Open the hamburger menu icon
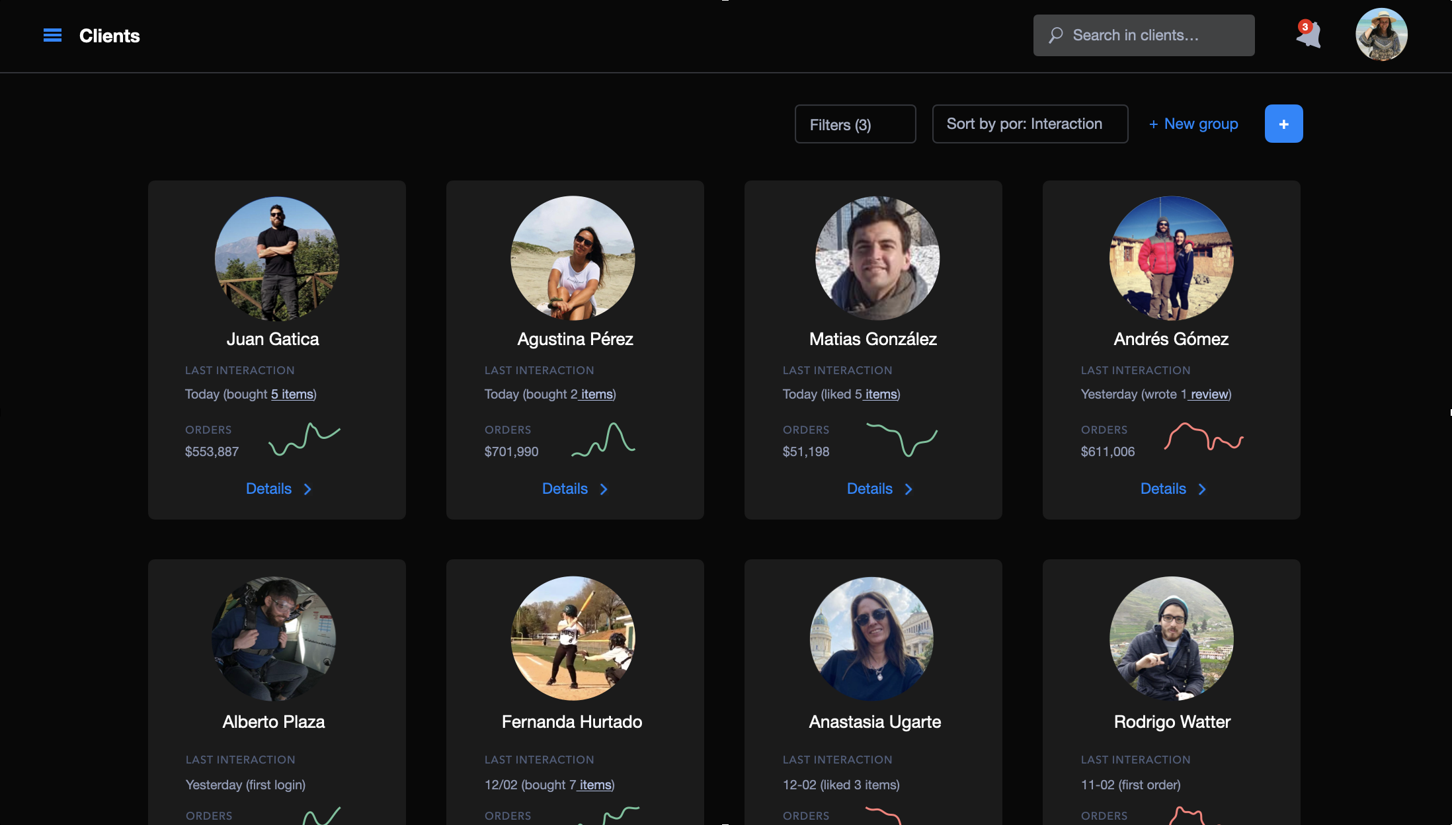The height and width of the screenshot is (825, 1452). 52,35
